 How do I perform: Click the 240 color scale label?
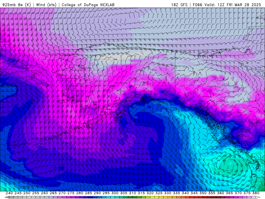9,193
